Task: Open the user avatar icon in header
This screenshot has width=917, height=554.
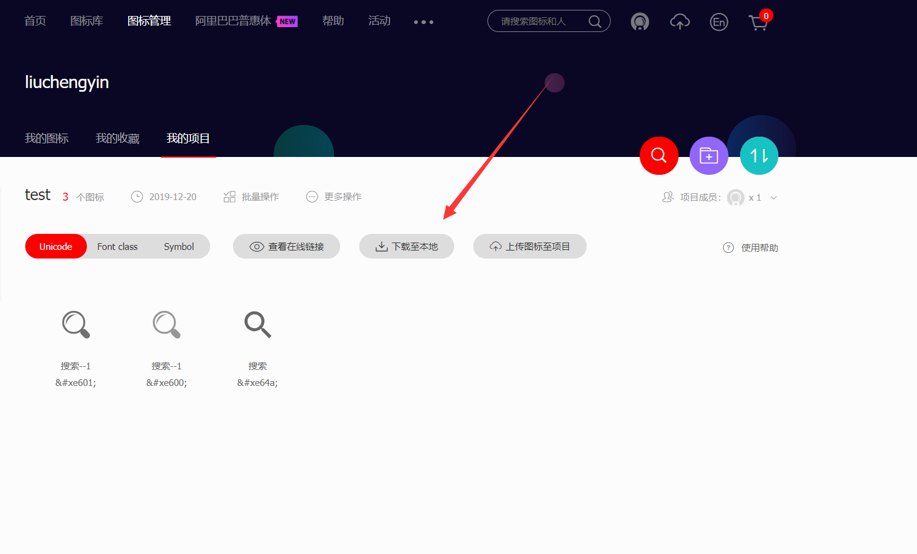Action: pyautogui.click(x=640, y=22)
